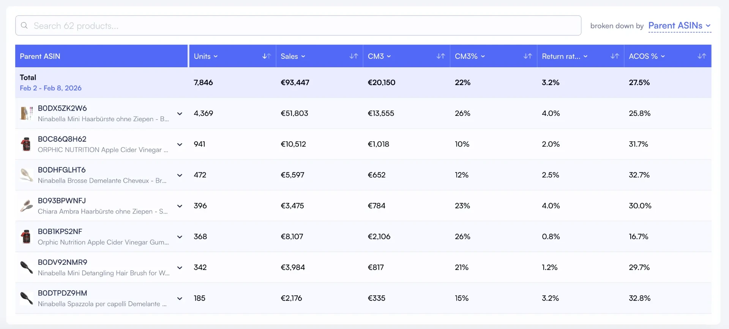Screen dimensions: 729x329
Task: Sort by Return rate arrows icon
Action: pos(615,56)
